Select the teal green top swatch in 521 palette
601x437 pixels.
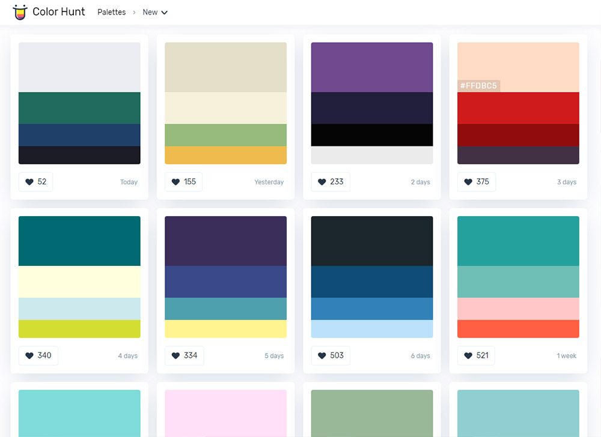coord(518,241)
